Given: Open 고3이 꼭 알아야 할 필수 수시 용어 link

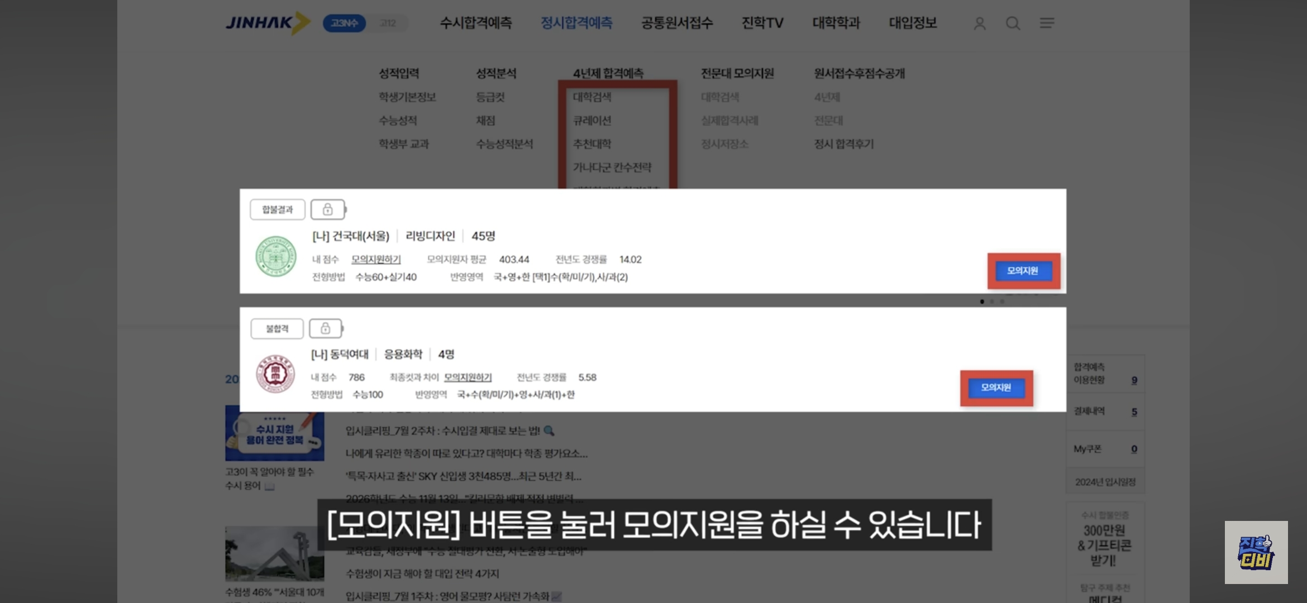Looking at the screenshot, I should coord(270,478).
